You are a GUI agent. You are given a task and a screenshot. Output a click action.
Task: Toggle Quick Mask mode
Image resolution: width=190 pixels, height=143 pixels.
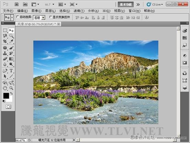[x=8, y=107]
